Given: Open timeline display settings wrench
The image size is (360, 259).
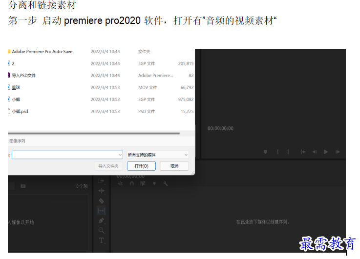Looking at the screenshot, I should pos(165,183).
